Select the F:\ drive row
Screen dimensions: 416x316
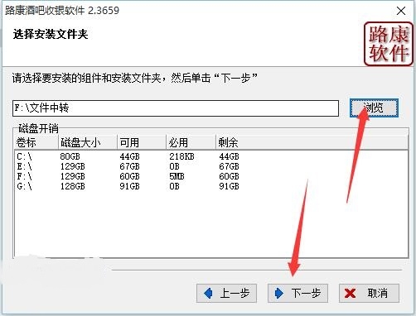[x=211, y=176]
